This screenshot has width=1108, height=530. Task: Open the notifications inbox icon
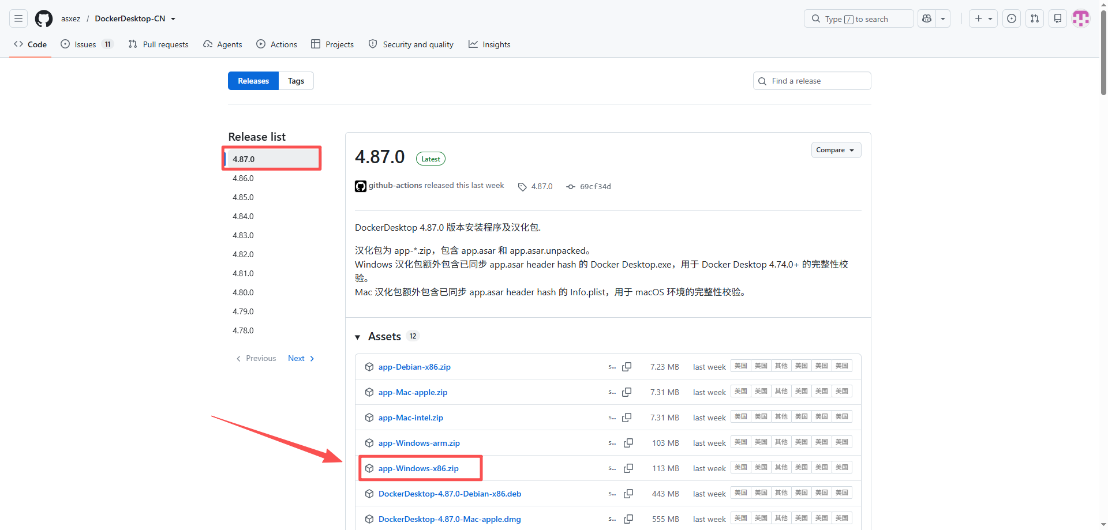(x=1058, y=18)
